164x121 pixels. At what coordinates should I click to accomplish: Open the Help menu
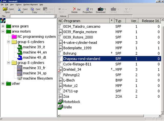[41, 5]
